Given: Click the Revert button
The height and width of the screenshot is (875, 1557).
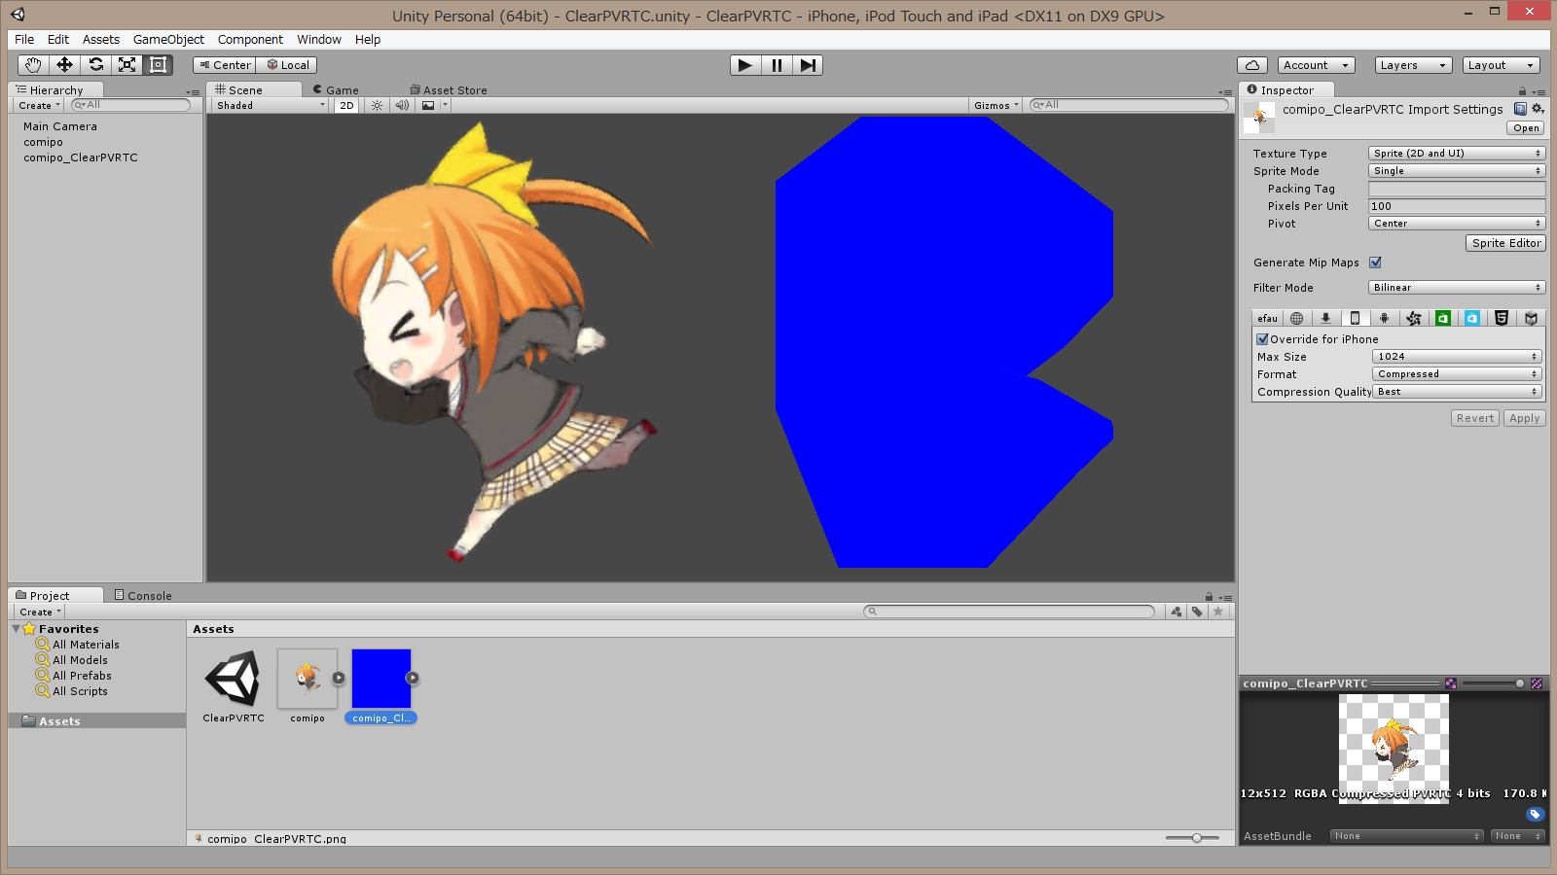Looking at the screenshot, I should point(1474,418).
